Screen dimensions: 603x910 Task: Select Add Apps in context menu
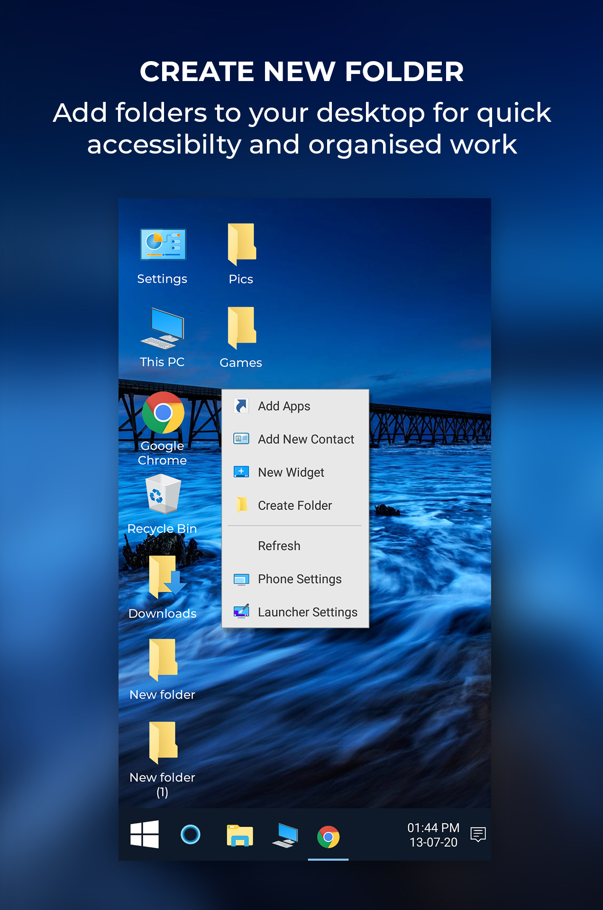284,406
